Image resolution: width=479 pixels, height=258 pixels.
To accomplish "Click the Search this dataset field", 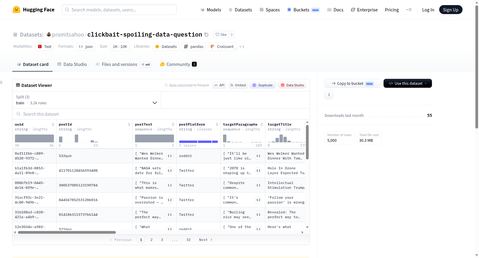I will pos(161,114).
